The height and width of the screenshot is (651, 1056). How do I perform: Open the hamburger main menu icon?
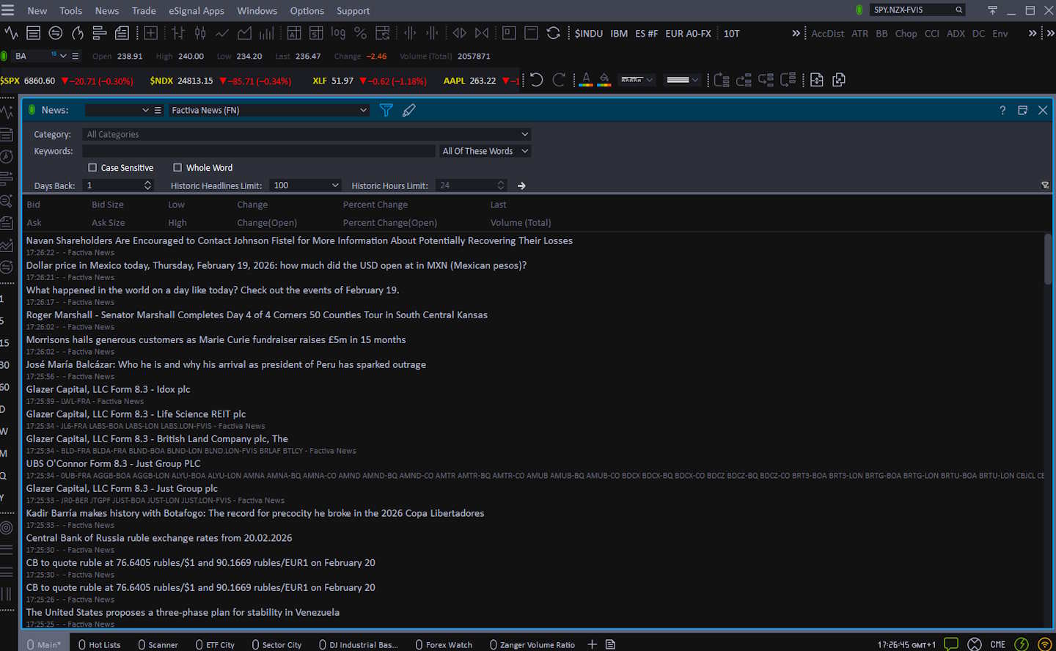[8, 10]
